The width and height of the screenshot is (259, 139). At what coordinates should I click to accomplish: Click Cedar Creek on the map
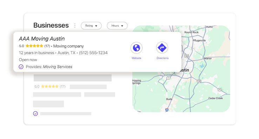tap(215, 98)
